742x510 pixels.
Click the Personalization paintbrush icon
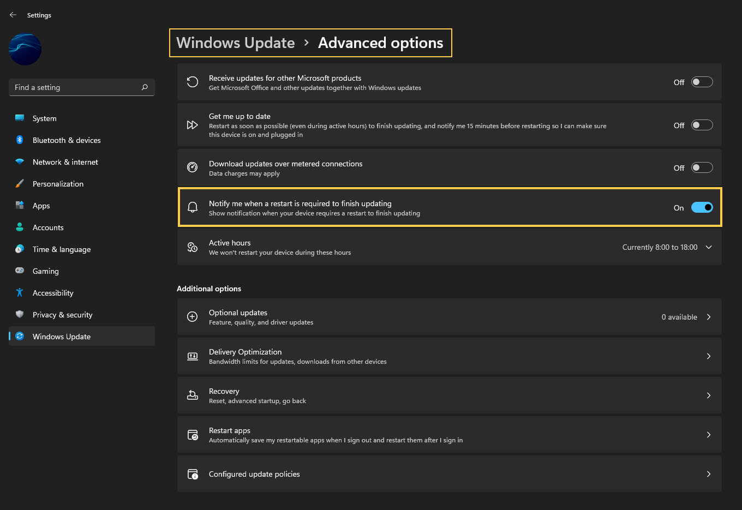coord(20,183)
